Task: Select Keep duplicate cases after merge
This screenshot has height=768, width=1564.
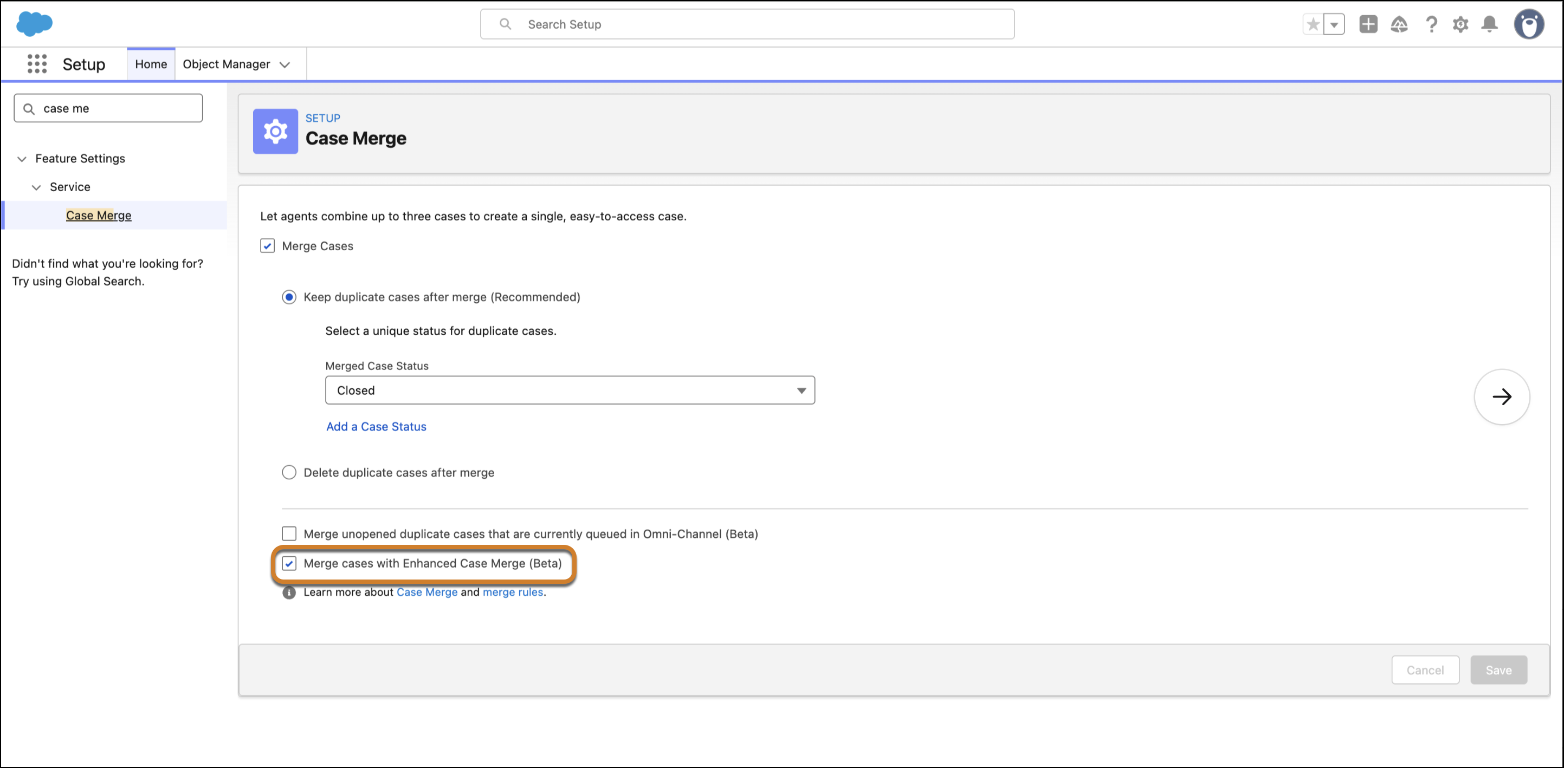Action: pos(289,297)
